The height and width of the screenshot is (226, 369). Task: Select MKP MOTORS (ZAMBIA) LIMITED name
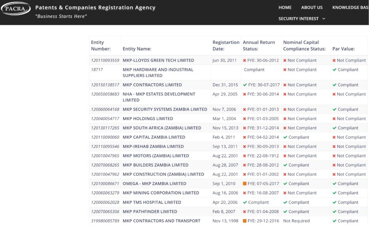point(156,156)
